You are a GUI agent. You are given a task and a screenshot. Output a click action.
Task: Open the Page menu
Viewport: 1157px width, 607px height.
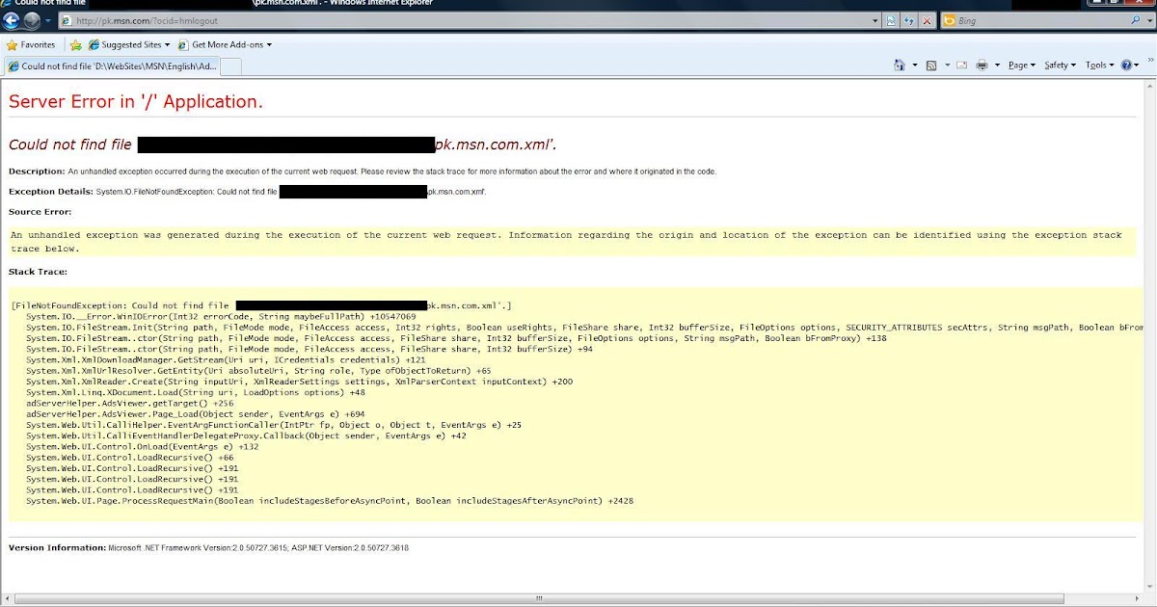(1021, 65)
